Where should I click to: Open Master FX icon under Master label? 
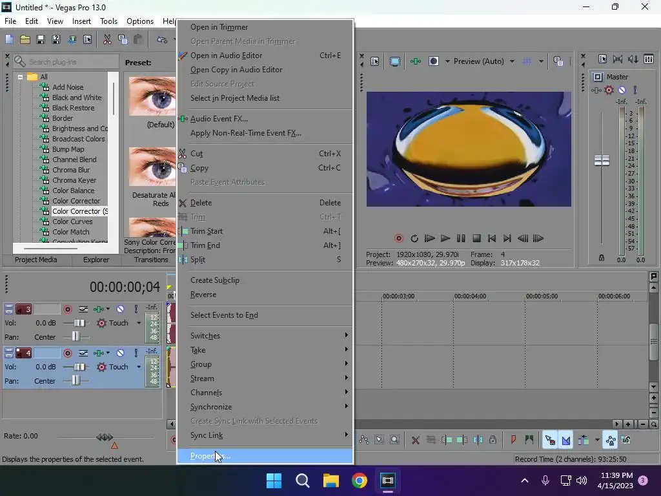[x=596, y=90]
